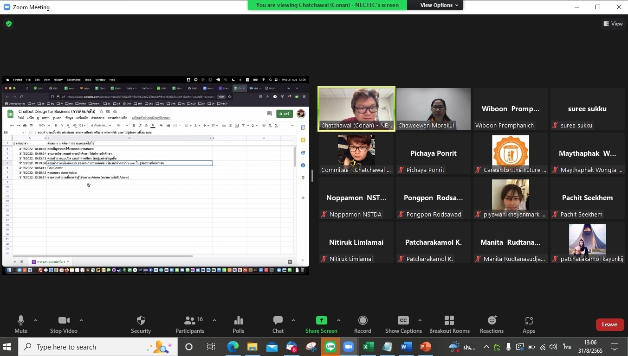The height and width of the screenshot is (356, 628).
Task: Click the green encryption shield icon
Action: pos(9,24)
